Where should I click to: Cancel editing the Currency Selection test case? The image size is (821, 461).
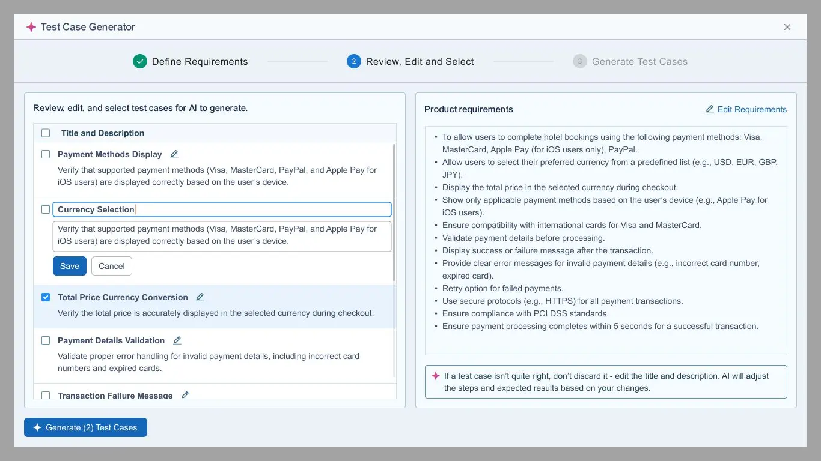point(112,266)
